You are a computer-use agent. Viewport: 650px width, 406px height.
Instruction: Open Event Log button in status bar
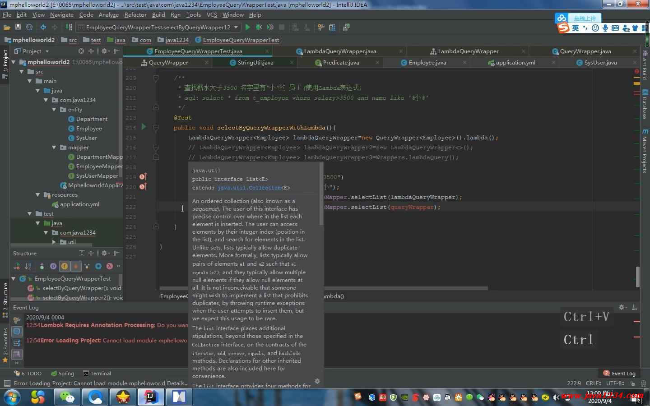click(619, 373)
